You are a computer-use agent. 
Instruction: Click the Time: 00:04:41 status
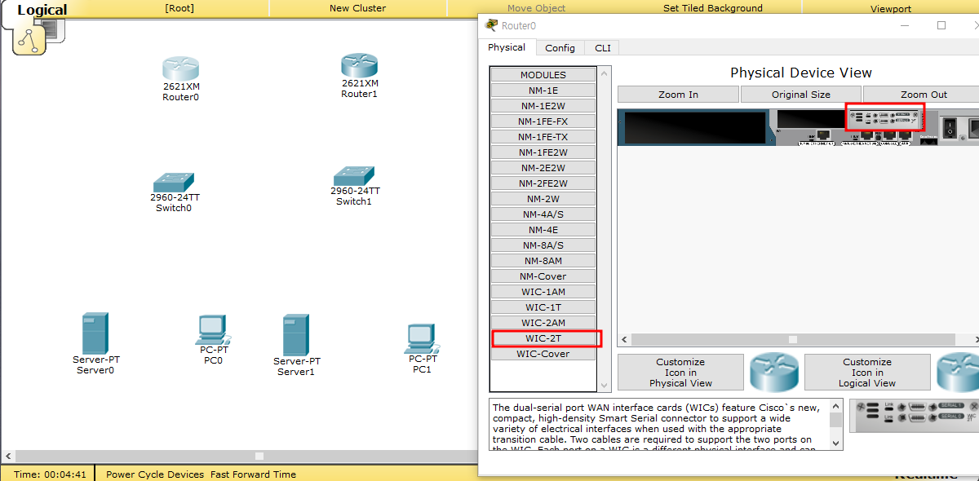[50, 474]
